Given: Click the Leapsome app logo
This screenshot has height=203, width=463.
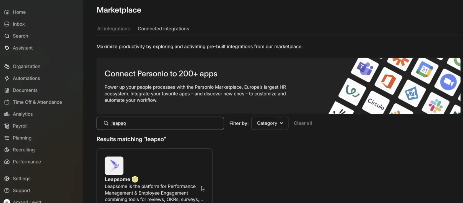Looking at the screenshot, I should [114, 166].
